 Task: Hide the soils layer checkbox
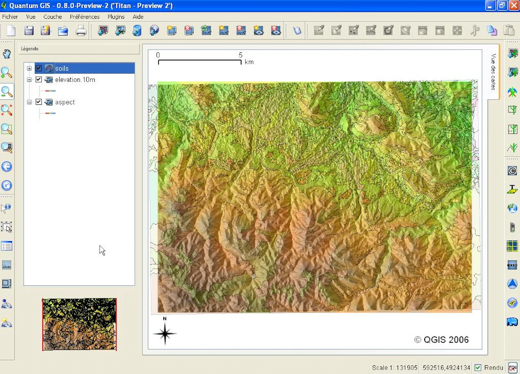point(39,68)
